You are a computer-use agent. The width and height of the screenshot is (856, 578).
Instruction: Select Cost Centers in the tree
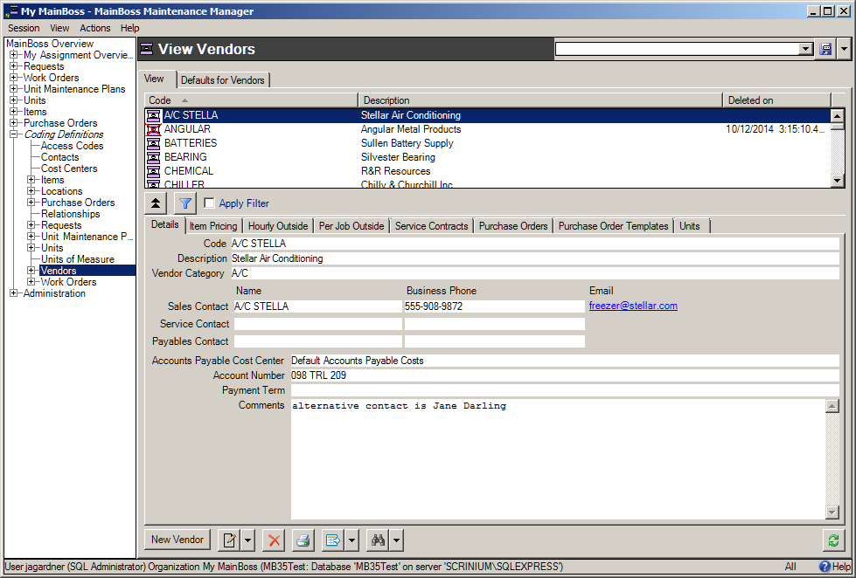click(69, 169)
